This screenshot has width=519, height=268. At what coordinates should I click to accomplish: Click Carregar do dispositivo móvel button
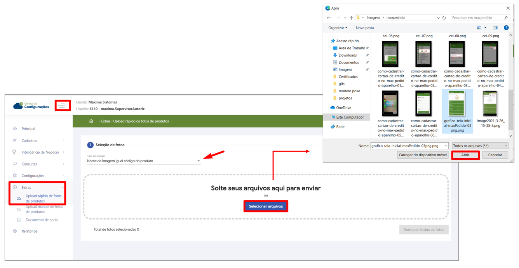tap(422, 155)
